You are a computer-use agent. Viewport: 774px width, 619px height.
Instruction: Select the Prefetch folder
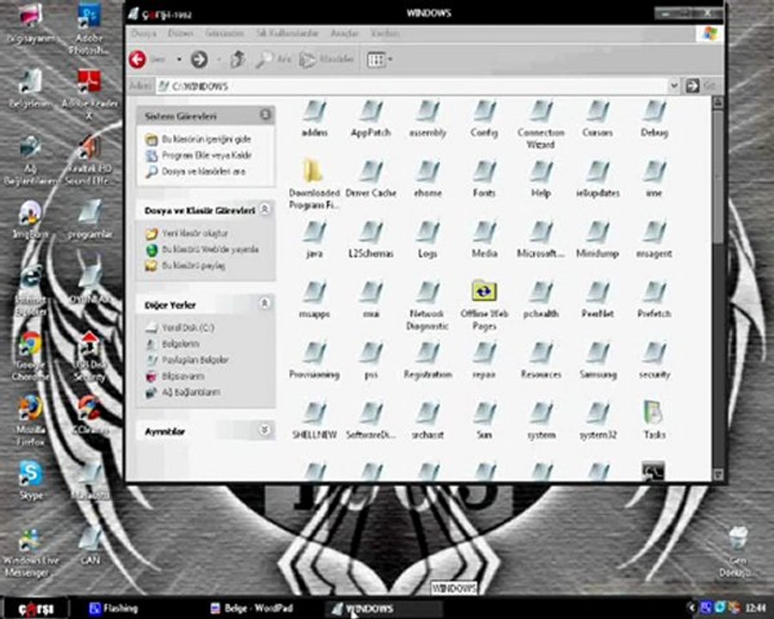click(654, 300)
